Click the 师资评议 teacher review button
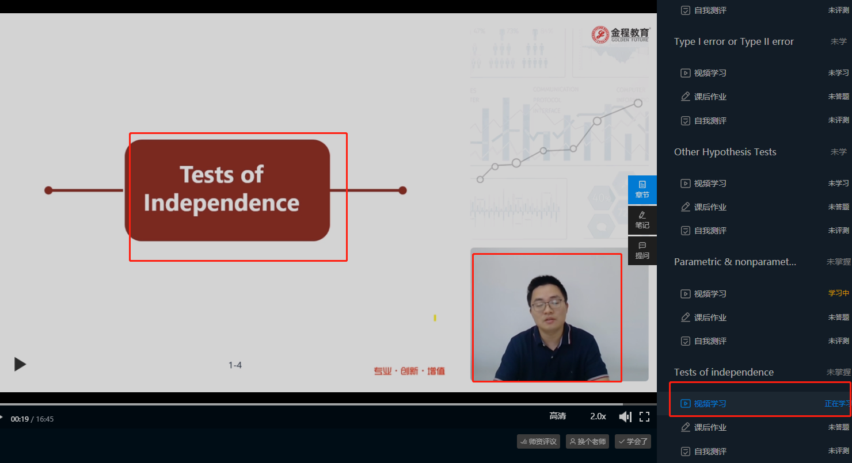The image size is (852, 463). (538, 442)
